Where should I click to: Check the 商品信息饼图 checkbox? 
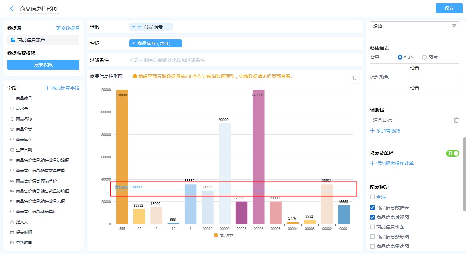click(x=372, y=227)
